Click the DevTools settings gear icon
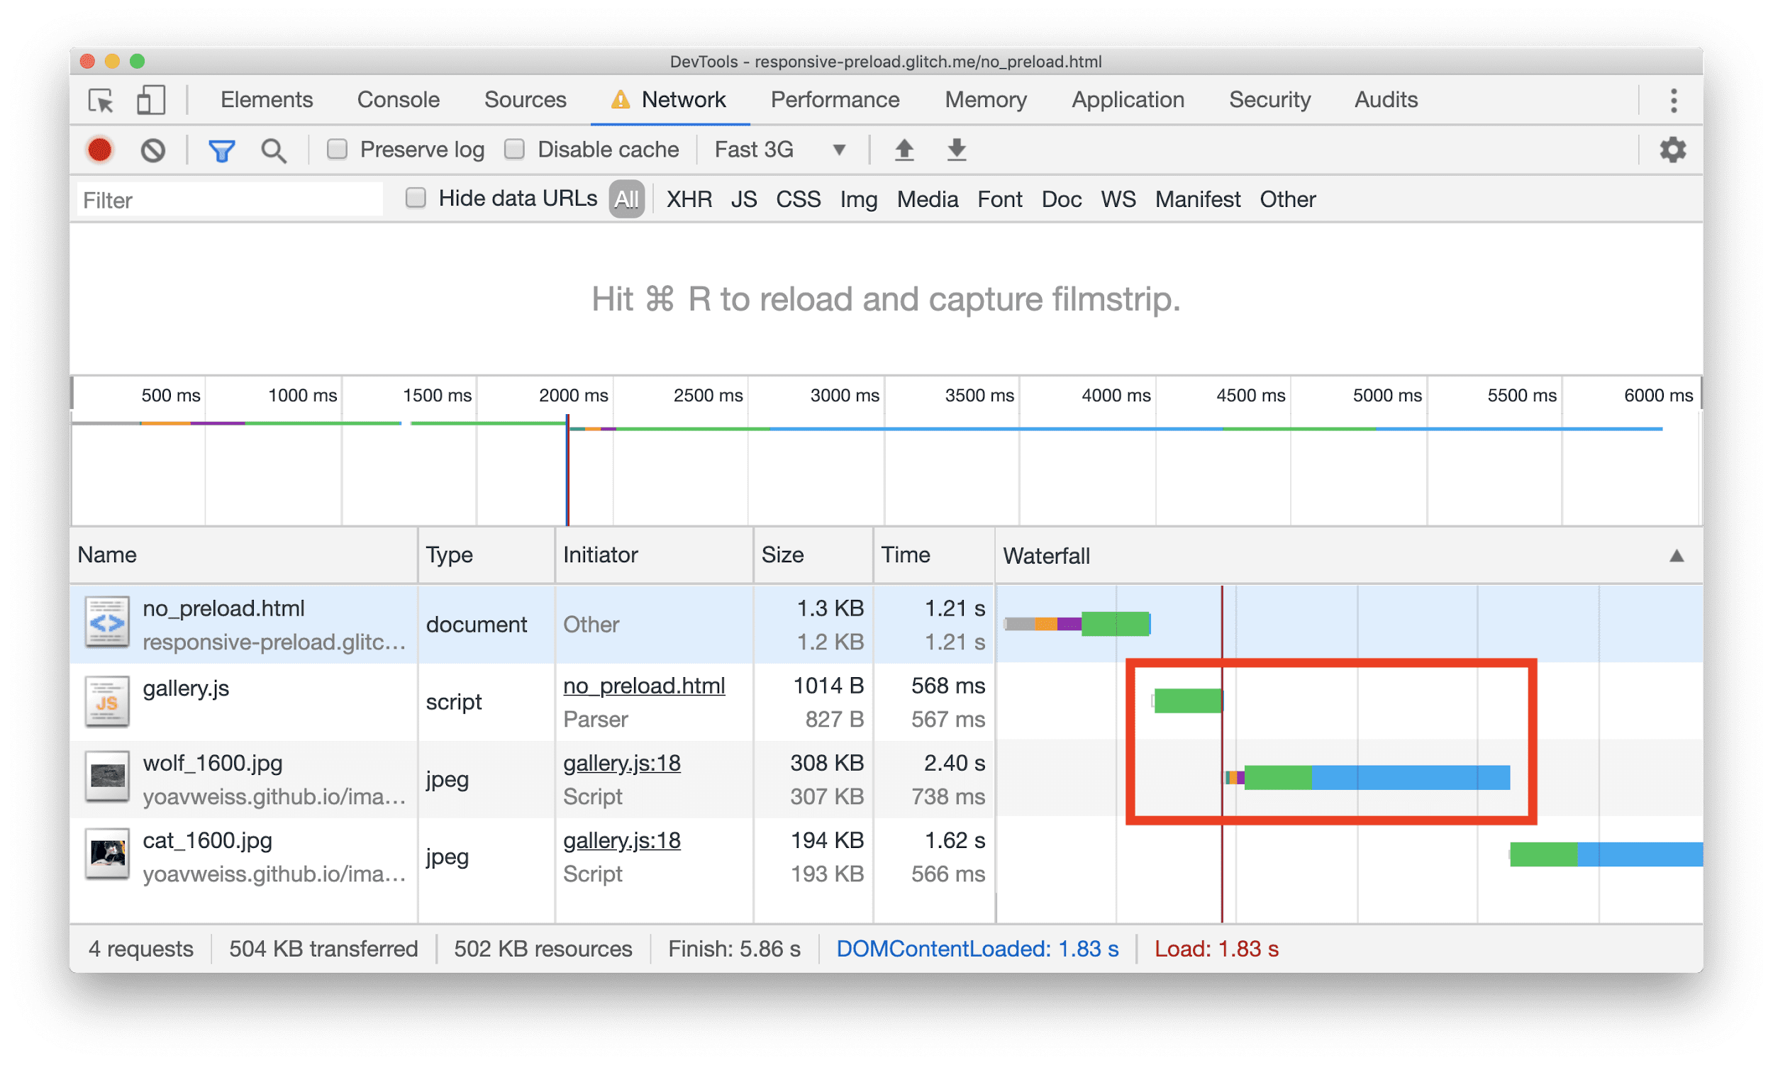This screenshot has height=1065, width=1773. click(x=1673, y=151)
